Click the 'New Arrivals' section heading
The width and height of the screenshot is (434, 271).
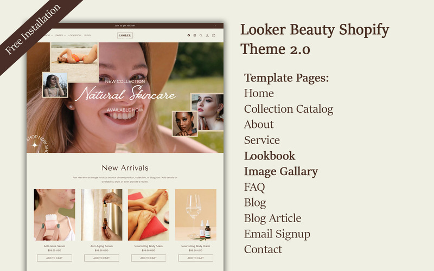pyautogui.click(x=125, y=168)
